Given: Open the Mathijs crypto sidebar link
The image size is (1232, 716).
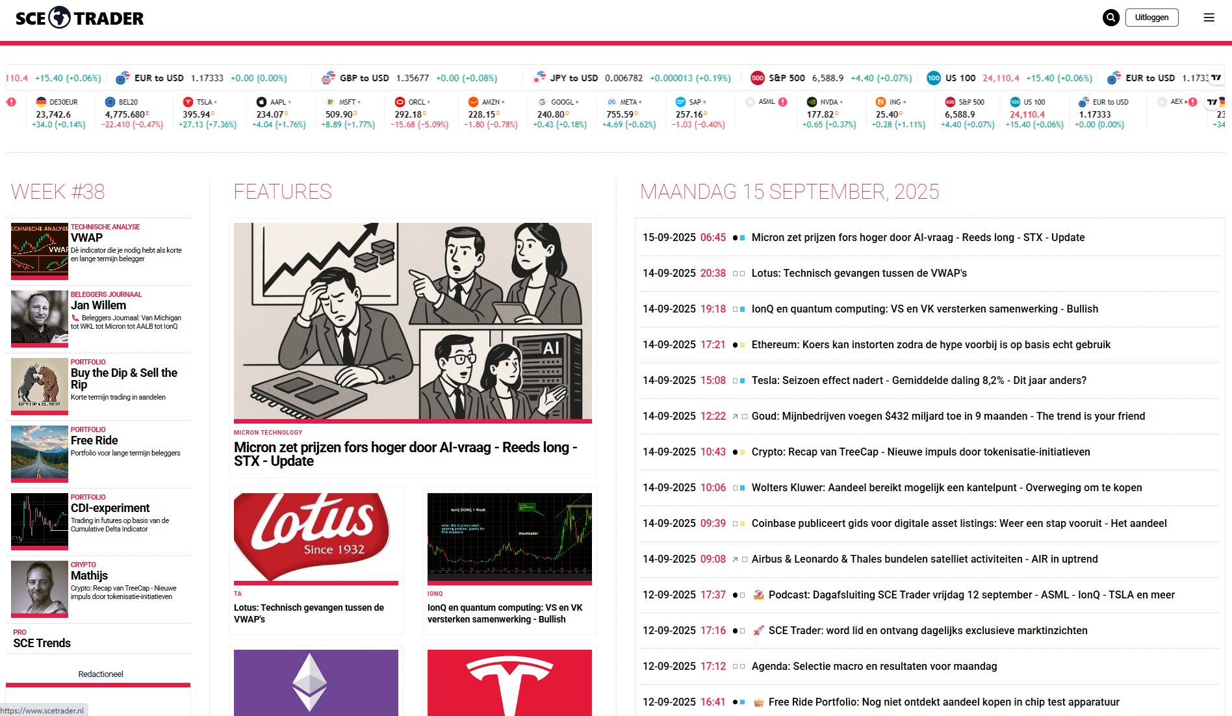Looking at the screenshot, I should (90, 576).
